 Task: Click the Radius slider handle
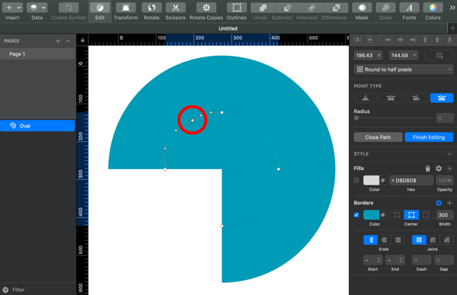pyautogui.click(x=356, y=118)
